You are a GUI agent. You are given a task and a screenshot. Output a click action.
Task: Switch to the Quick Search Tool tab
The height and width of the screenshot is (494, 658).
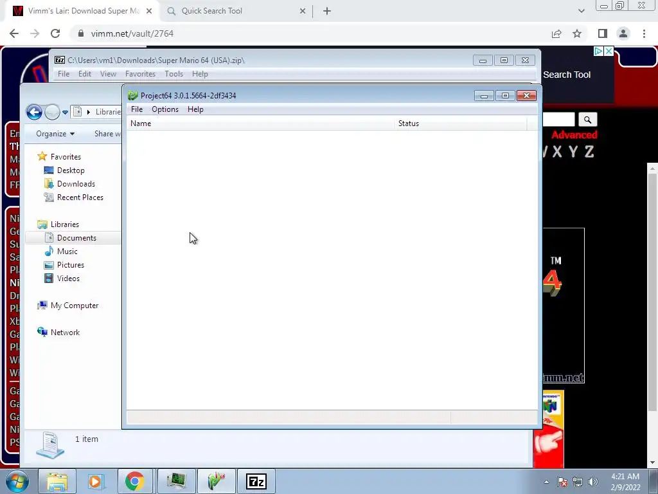[x=235, y=11]
